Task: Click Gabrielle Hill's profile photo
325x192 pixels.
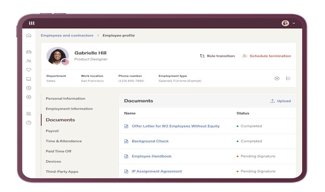Action: click(x=57, y=56)
